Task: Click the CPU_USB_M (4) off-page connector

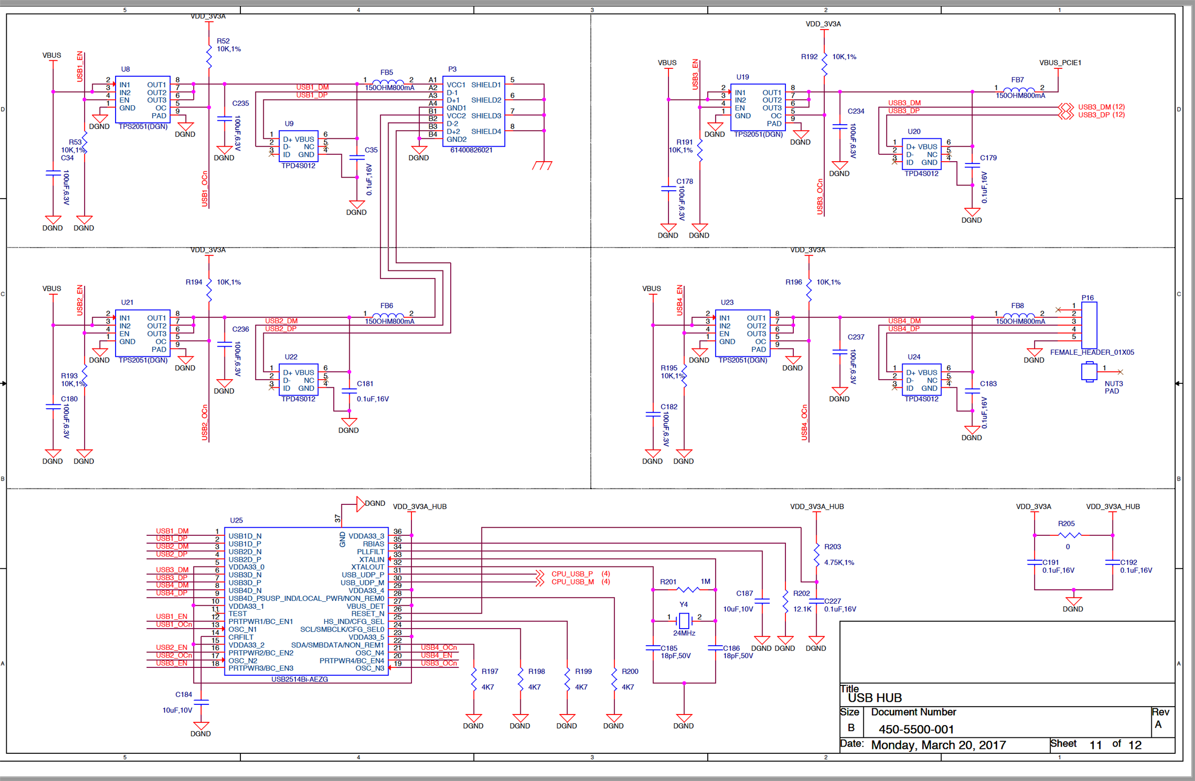Action: pos(573,582)
